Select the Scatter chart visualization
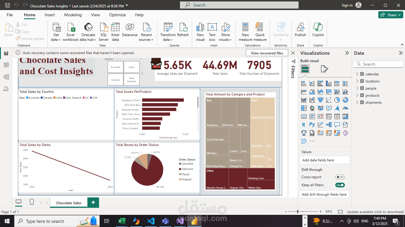405x227 pixels. (329, 100)
